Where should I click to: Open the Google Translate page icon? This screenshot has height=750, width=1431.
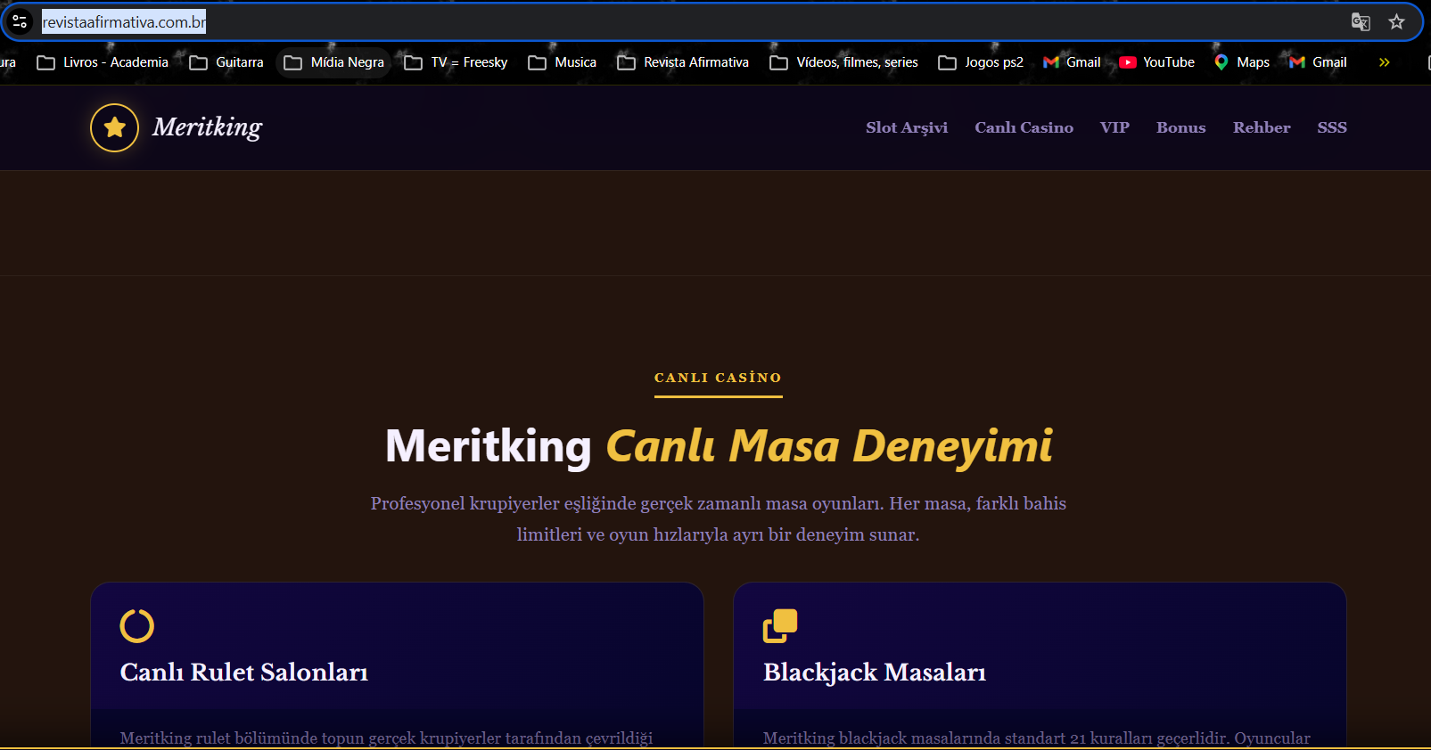tap(1361, 22)
